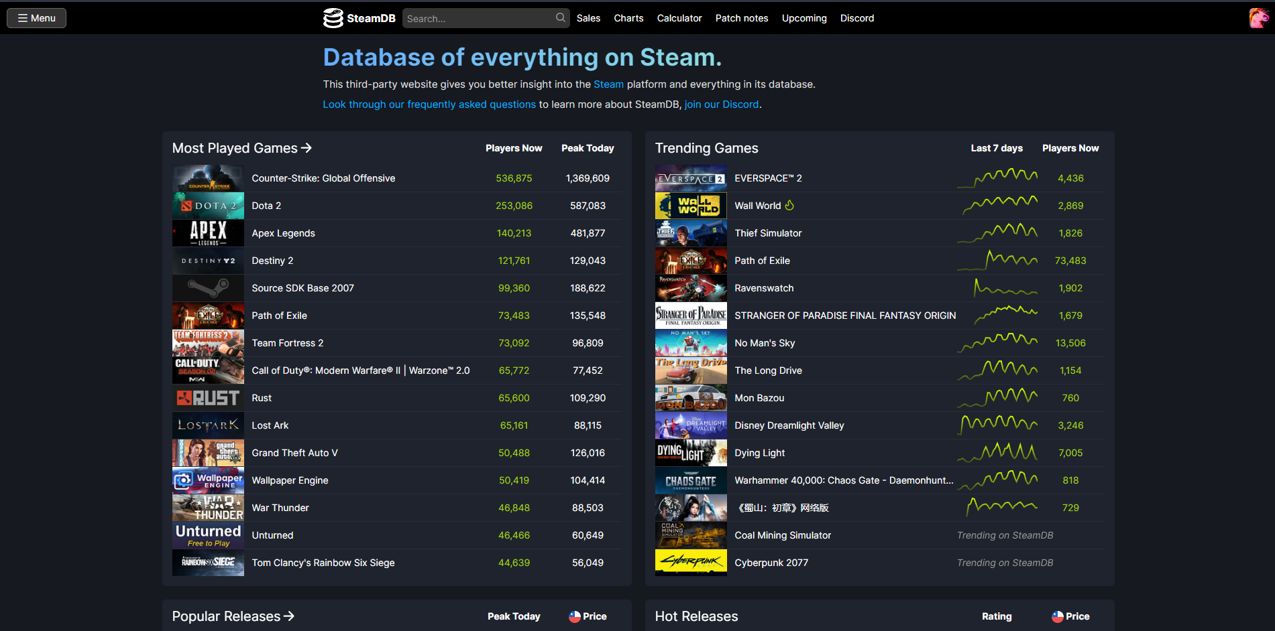Open the frequently asked questions link
This screenshot has width=1275, height=631.
click(429, 104)
